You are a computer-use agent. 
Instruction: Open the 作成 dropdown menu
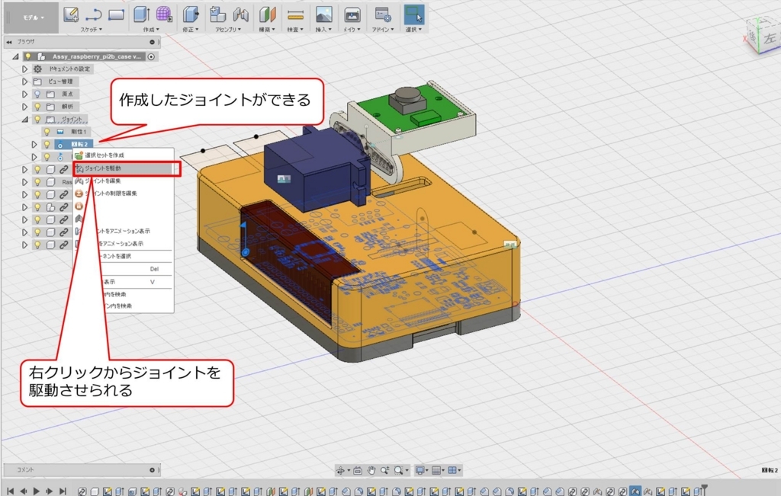point(152,30)
